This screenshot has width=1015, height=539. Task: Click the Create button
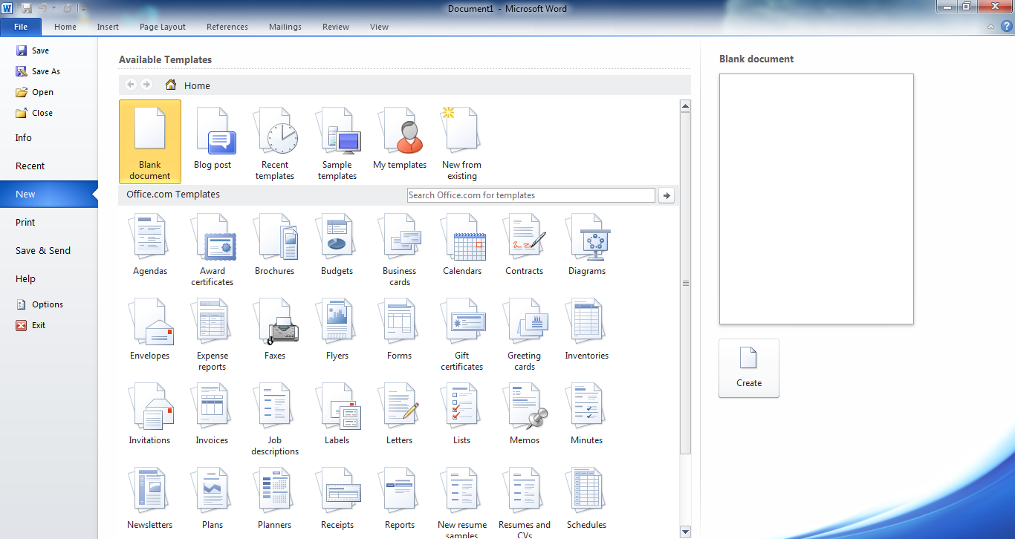[x=749, y=368]
